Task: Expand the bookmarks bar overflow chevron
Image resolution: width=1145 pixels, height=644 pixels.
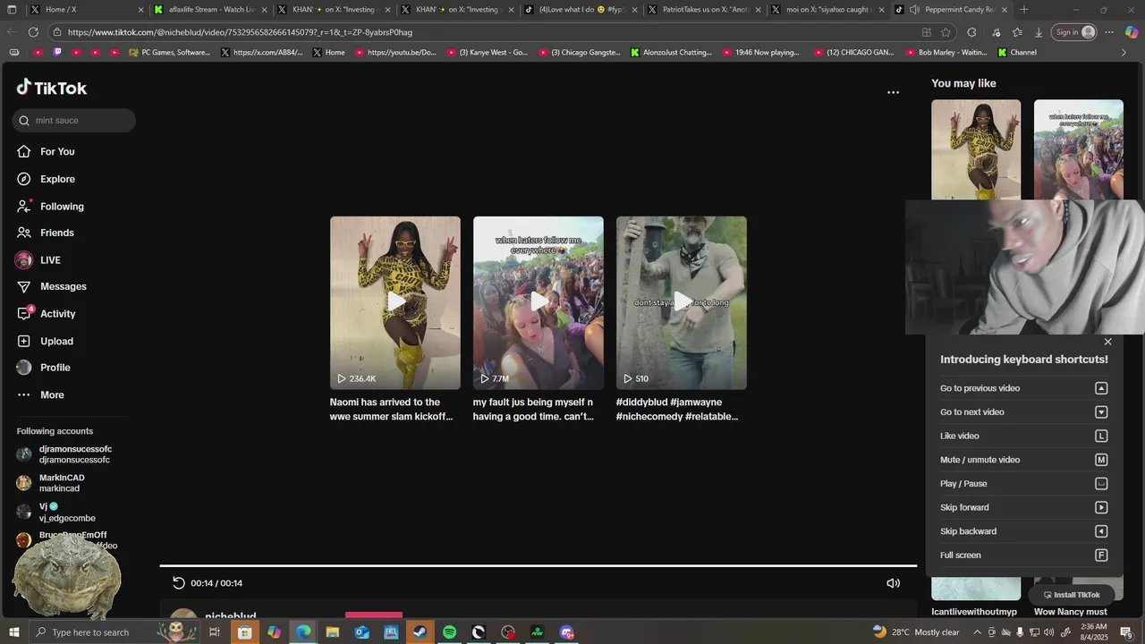Action: click(x=1124, y=53)
